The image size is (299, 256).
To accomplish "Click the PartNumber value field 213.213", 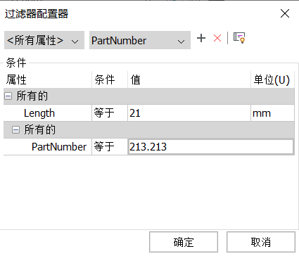I will (x=210, y=147).
